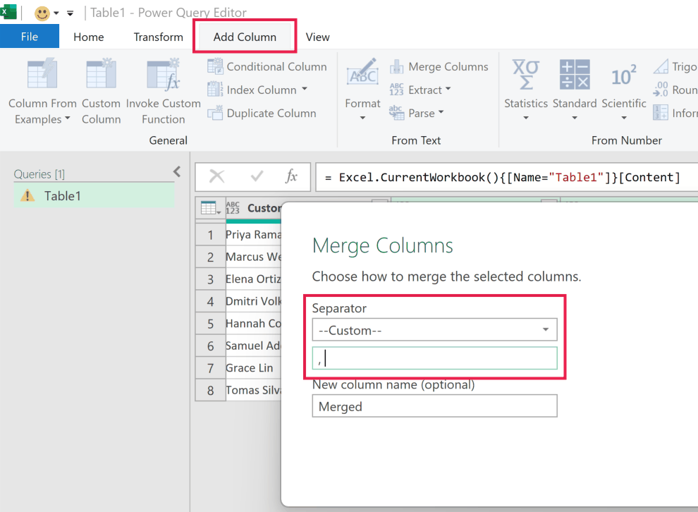Click the Grace Lin cell
Screen dimensions: 698x512
tap(253, 368)
